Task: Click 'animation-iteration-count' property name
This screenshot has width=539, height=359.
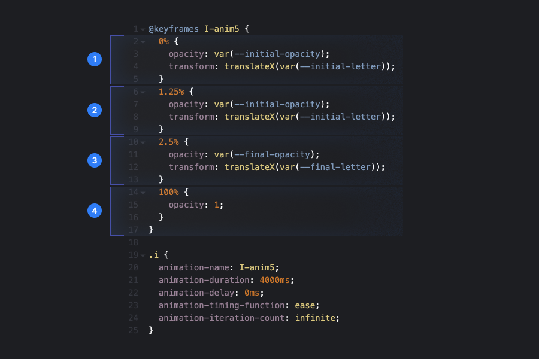Action: click(222, 318)
